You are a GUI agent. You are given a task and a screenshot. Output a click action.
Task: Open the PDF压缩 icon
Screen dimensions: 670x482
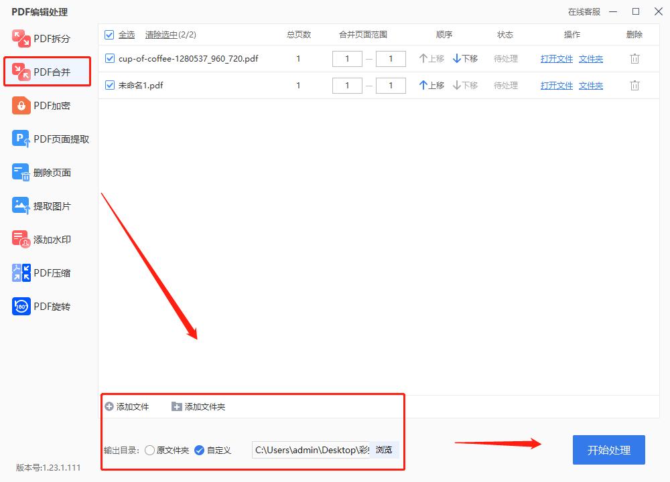point(21,273)
